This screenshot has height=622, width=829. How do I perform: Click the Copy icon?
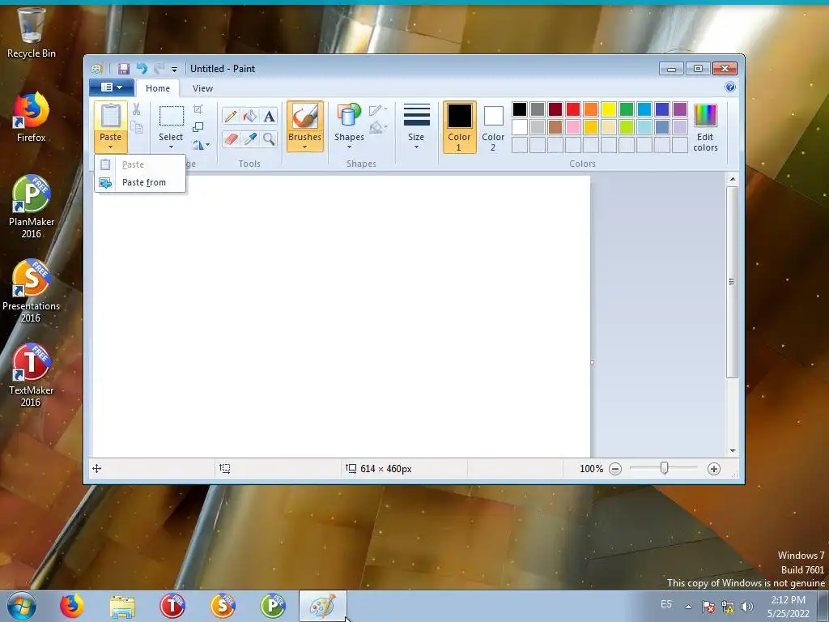pyautogui.click(x=136, y=127)
